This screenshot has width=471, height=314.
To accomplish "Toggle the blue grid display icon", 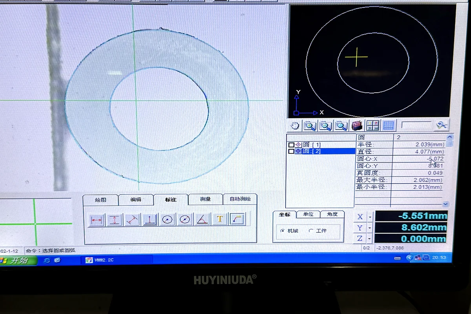I will tap(388, 126).
